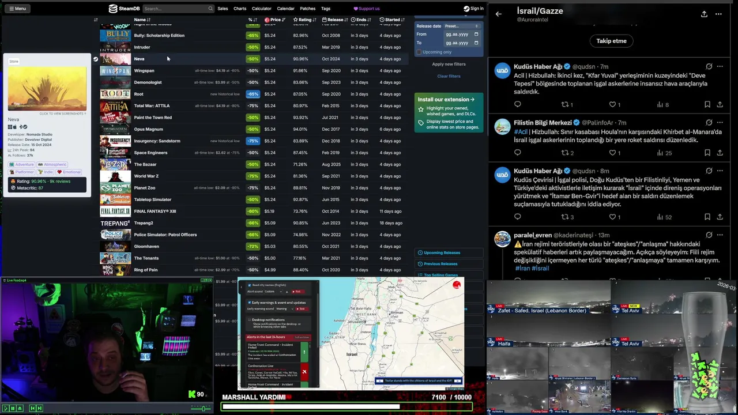Image resolution: width=738 pixels, height=415 pixels.
Task: Open the Total War: ATTILA row
Action: 254,105
